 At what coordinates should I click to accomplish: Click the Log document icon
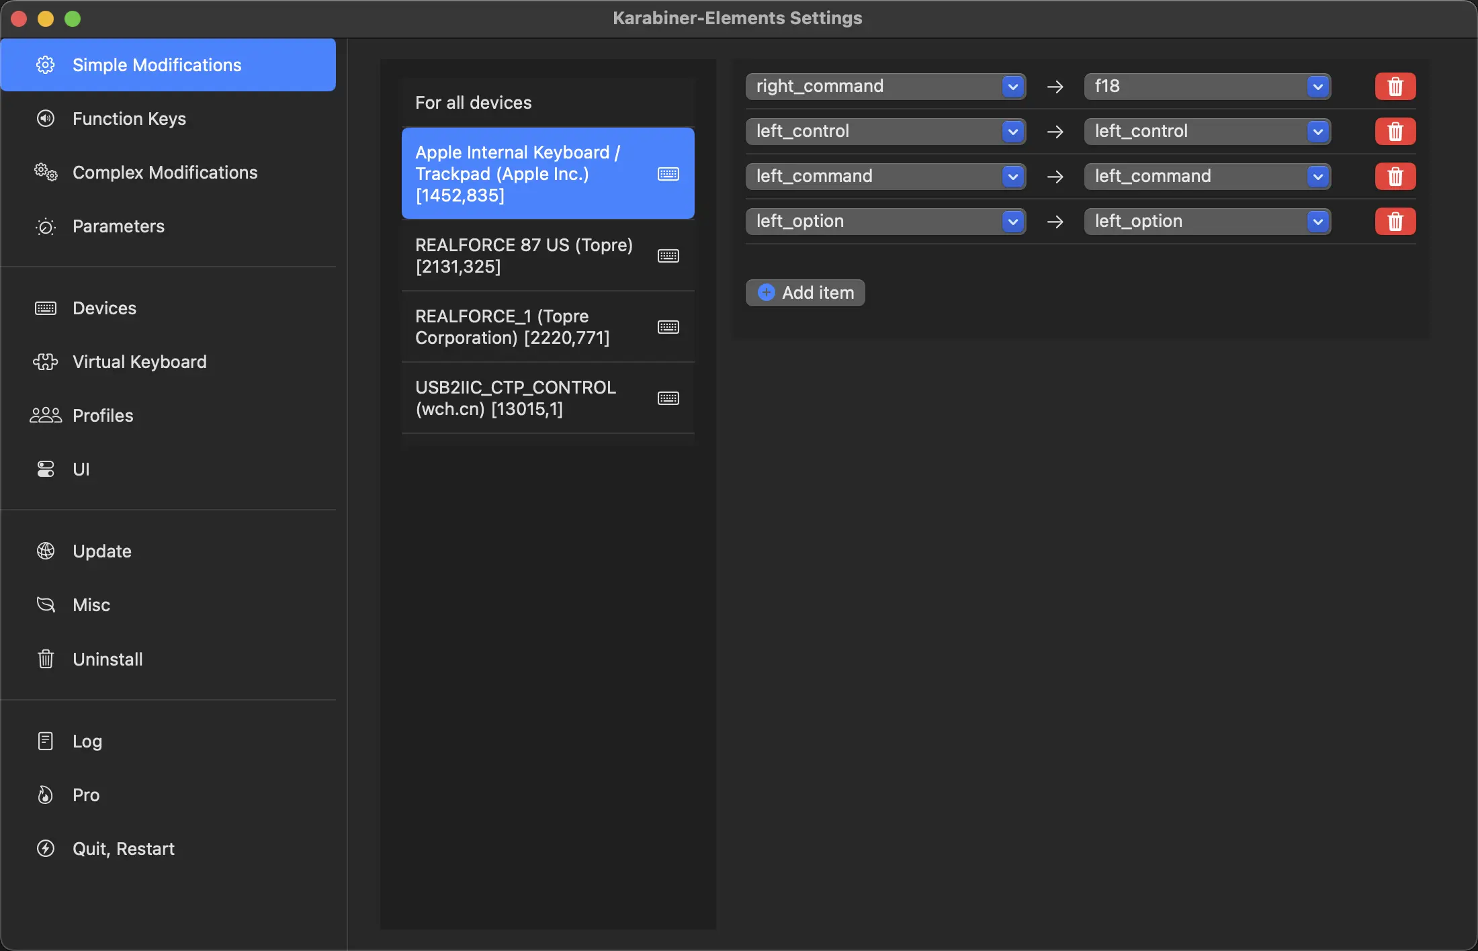click(46, 741)
